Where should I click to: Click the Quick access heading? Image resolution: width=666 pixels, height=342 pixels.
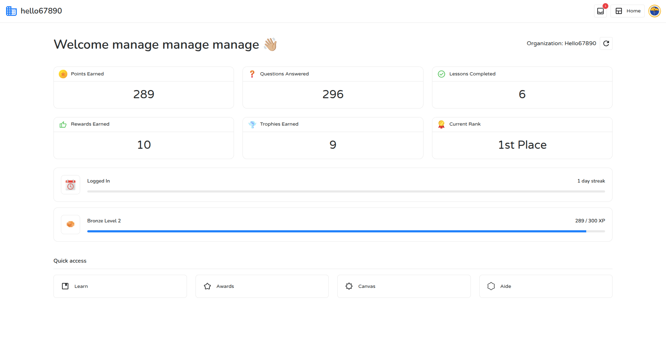click(x=70, y=261)
